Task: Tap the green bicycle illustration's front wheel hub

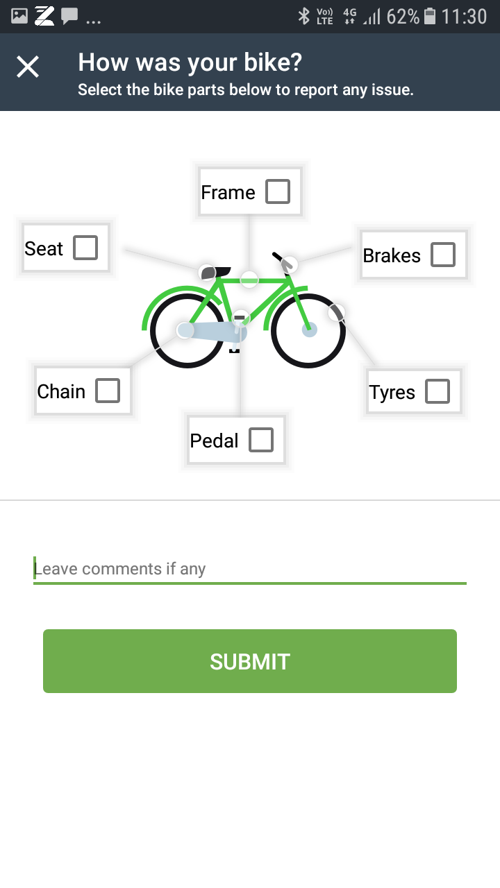Action: (x=309, y=330)
